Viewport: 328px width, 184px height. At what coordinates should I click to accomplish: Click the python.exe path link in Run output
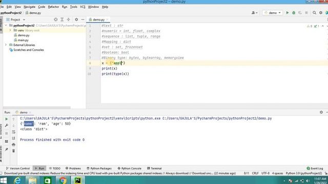90,118
